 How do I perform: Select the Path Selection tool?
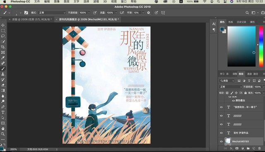[3, 118]
